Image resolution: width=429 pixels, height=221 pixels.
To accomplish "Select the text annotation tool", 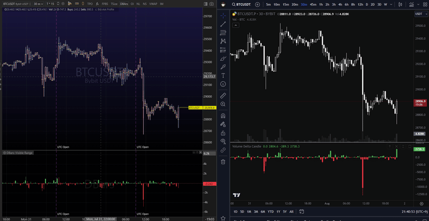I will pos(223,75).
